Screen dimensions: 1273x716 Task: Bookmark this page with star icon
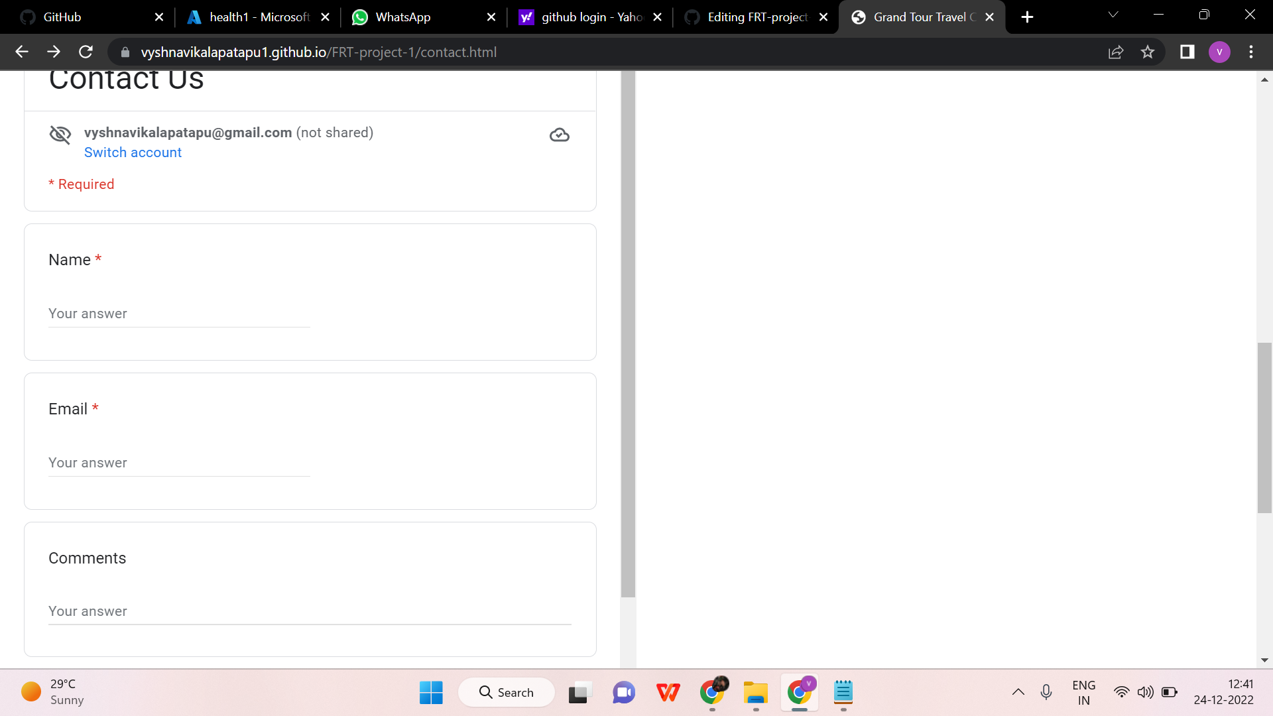(x=1148, y=52)
